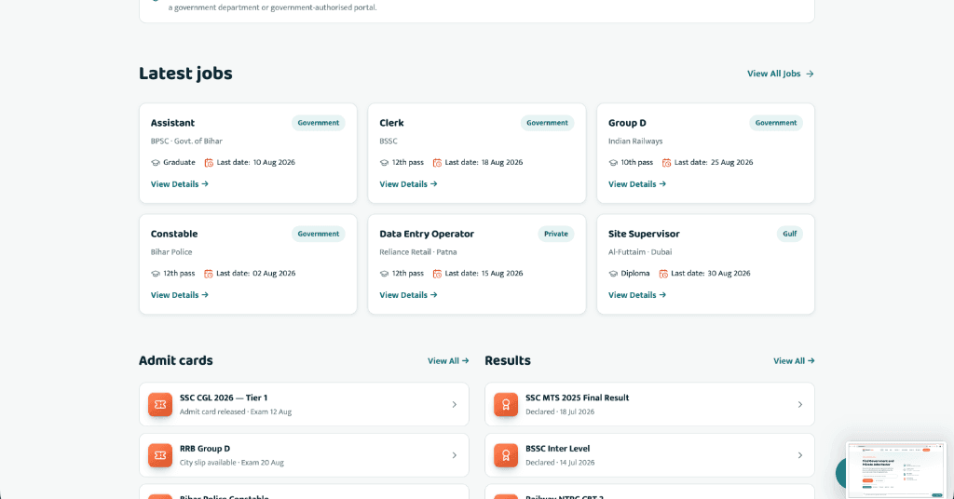Click the Private tag on Data Entry Operator
The width and height of the screenshot is (954, 499).
pyautogui.click(x=555, y=234)
